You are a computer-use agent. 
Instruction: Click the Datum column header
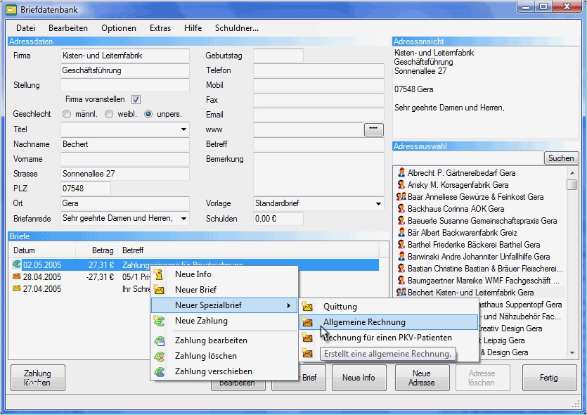click(x=42, y=250)
